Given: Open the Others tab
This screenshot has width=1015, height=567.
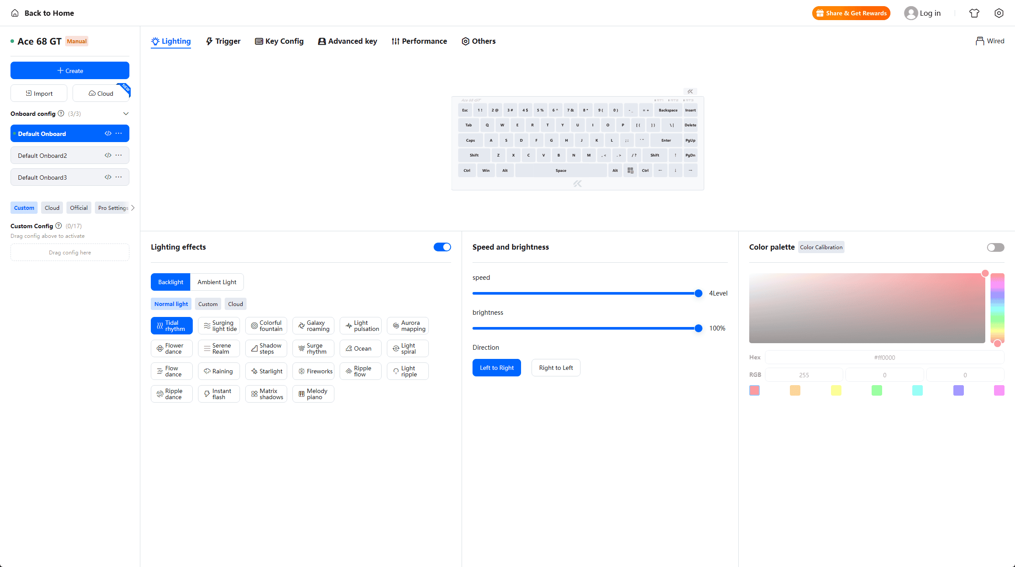Looking at the screenshot, I should click(479, 41).
